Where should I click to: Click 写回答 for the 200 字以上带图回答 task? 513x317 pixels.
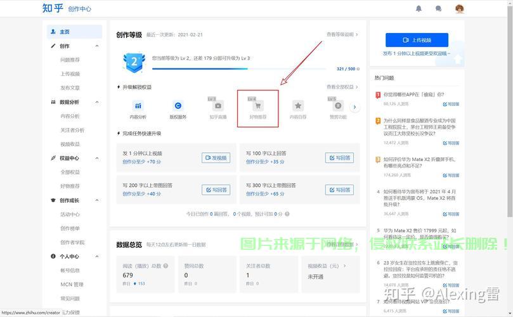click(216, 190)
